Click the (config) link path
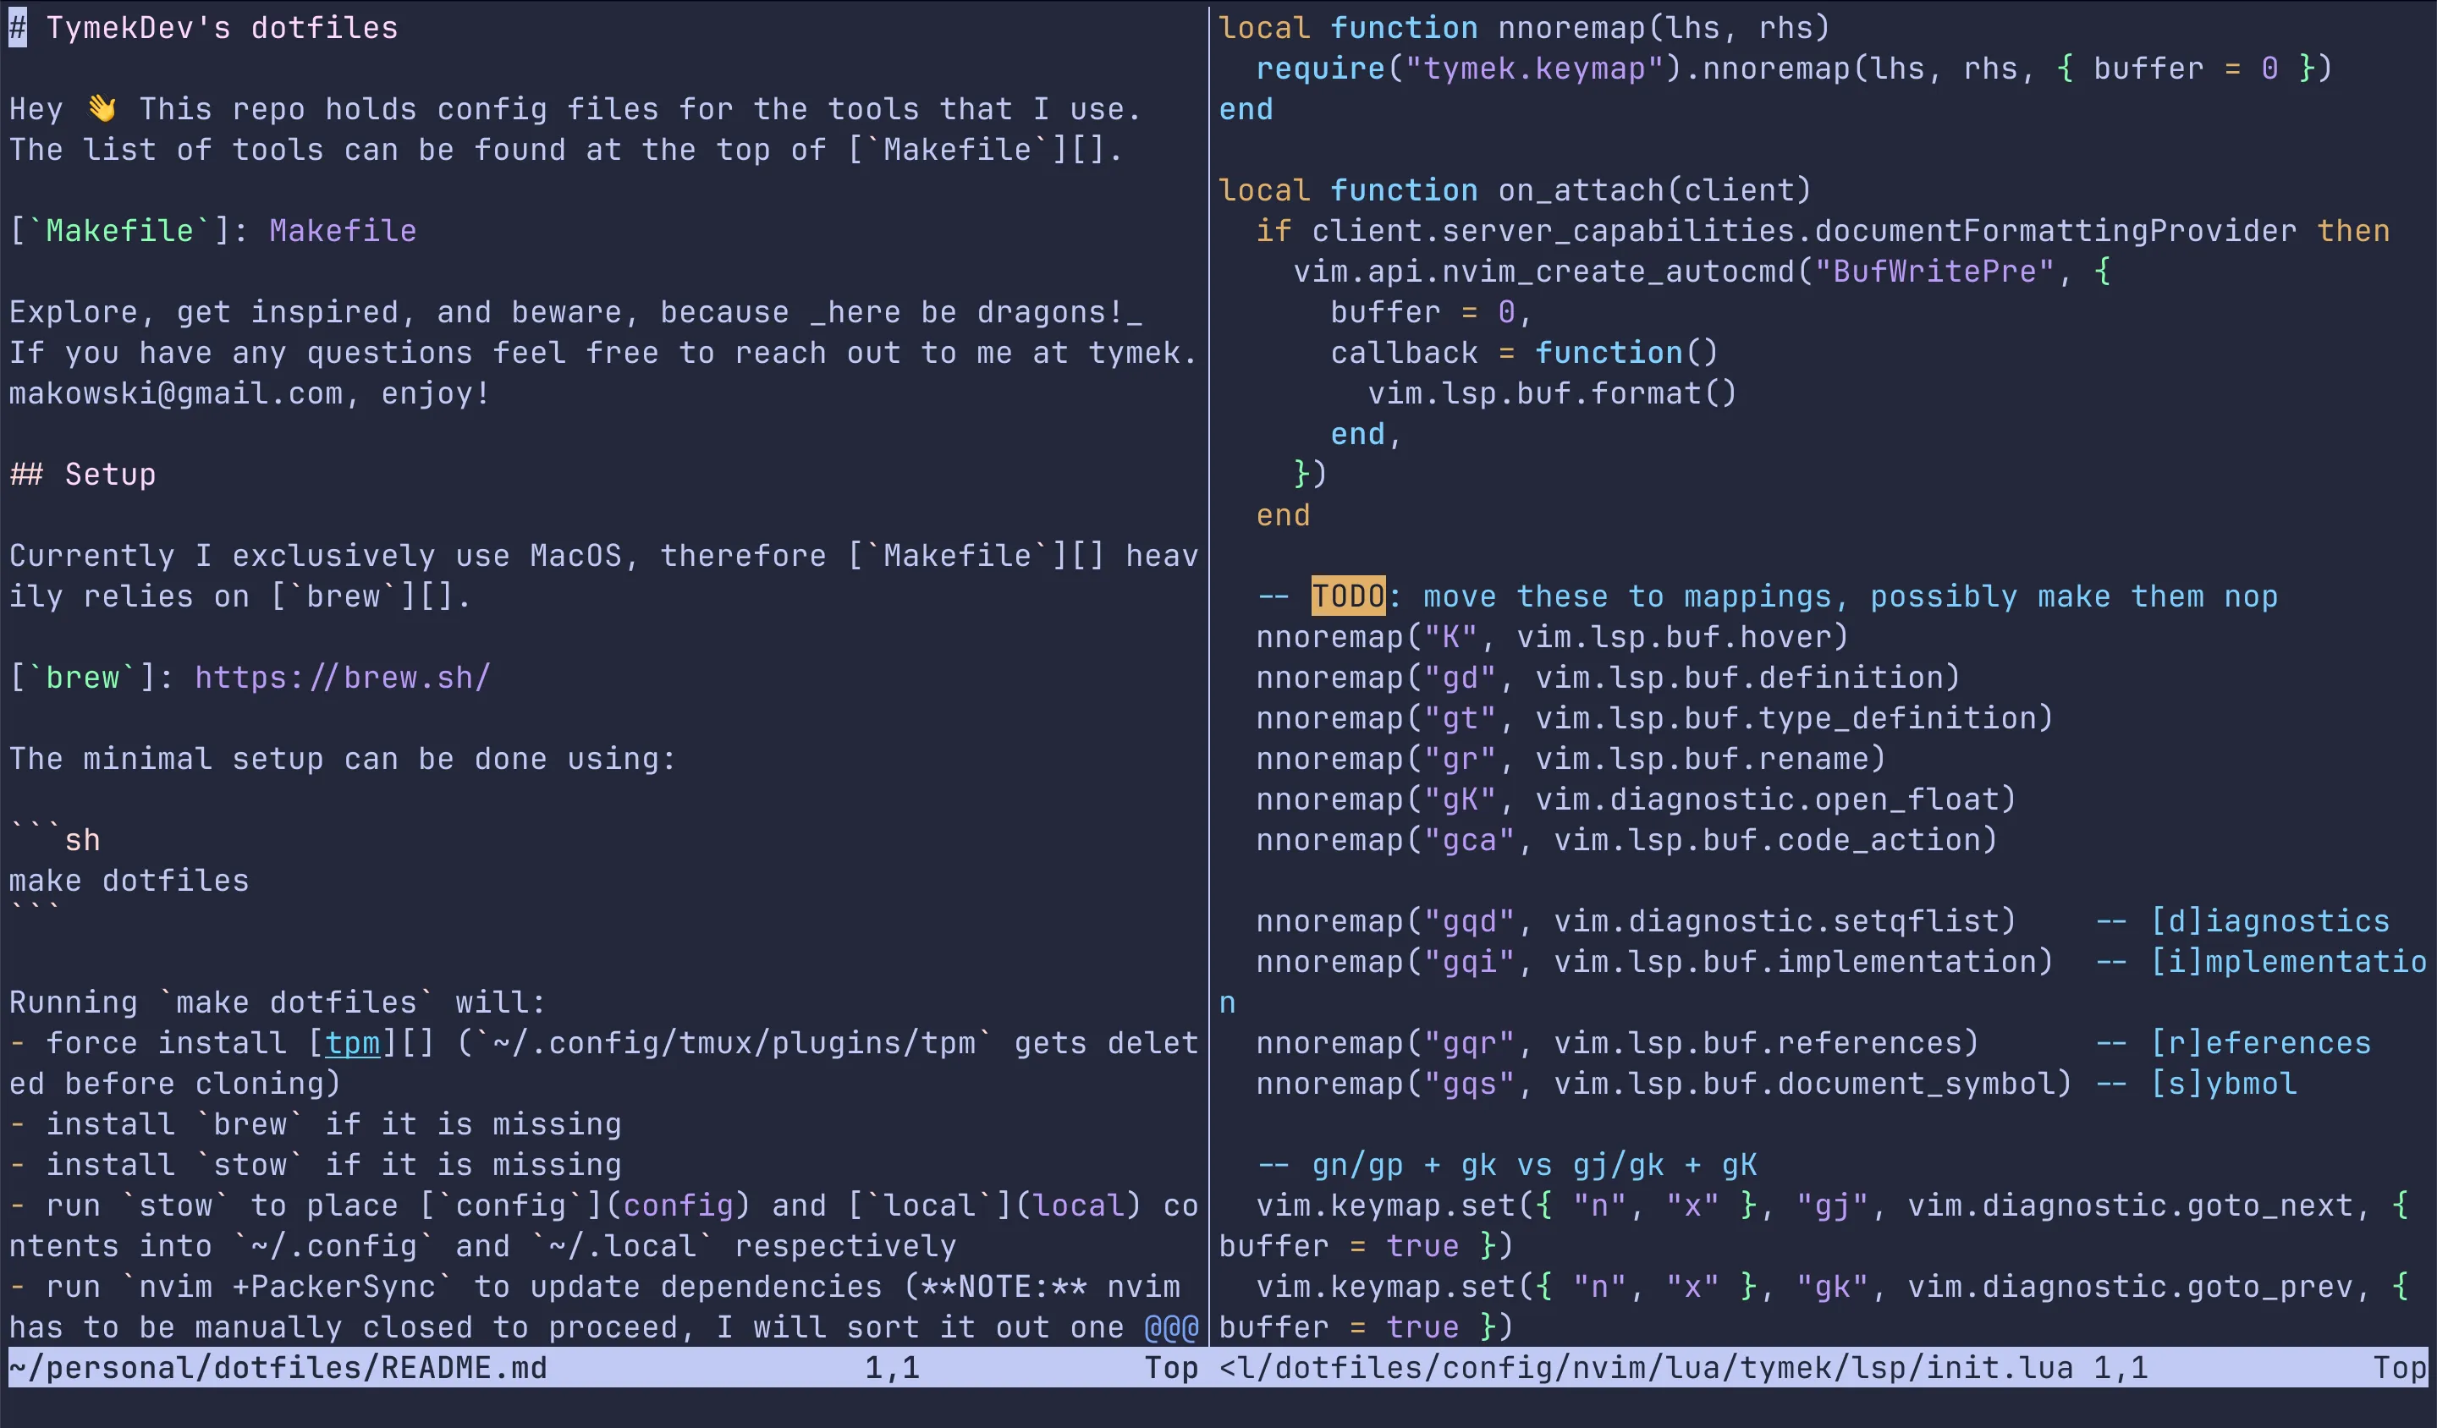 [677, 1205]
